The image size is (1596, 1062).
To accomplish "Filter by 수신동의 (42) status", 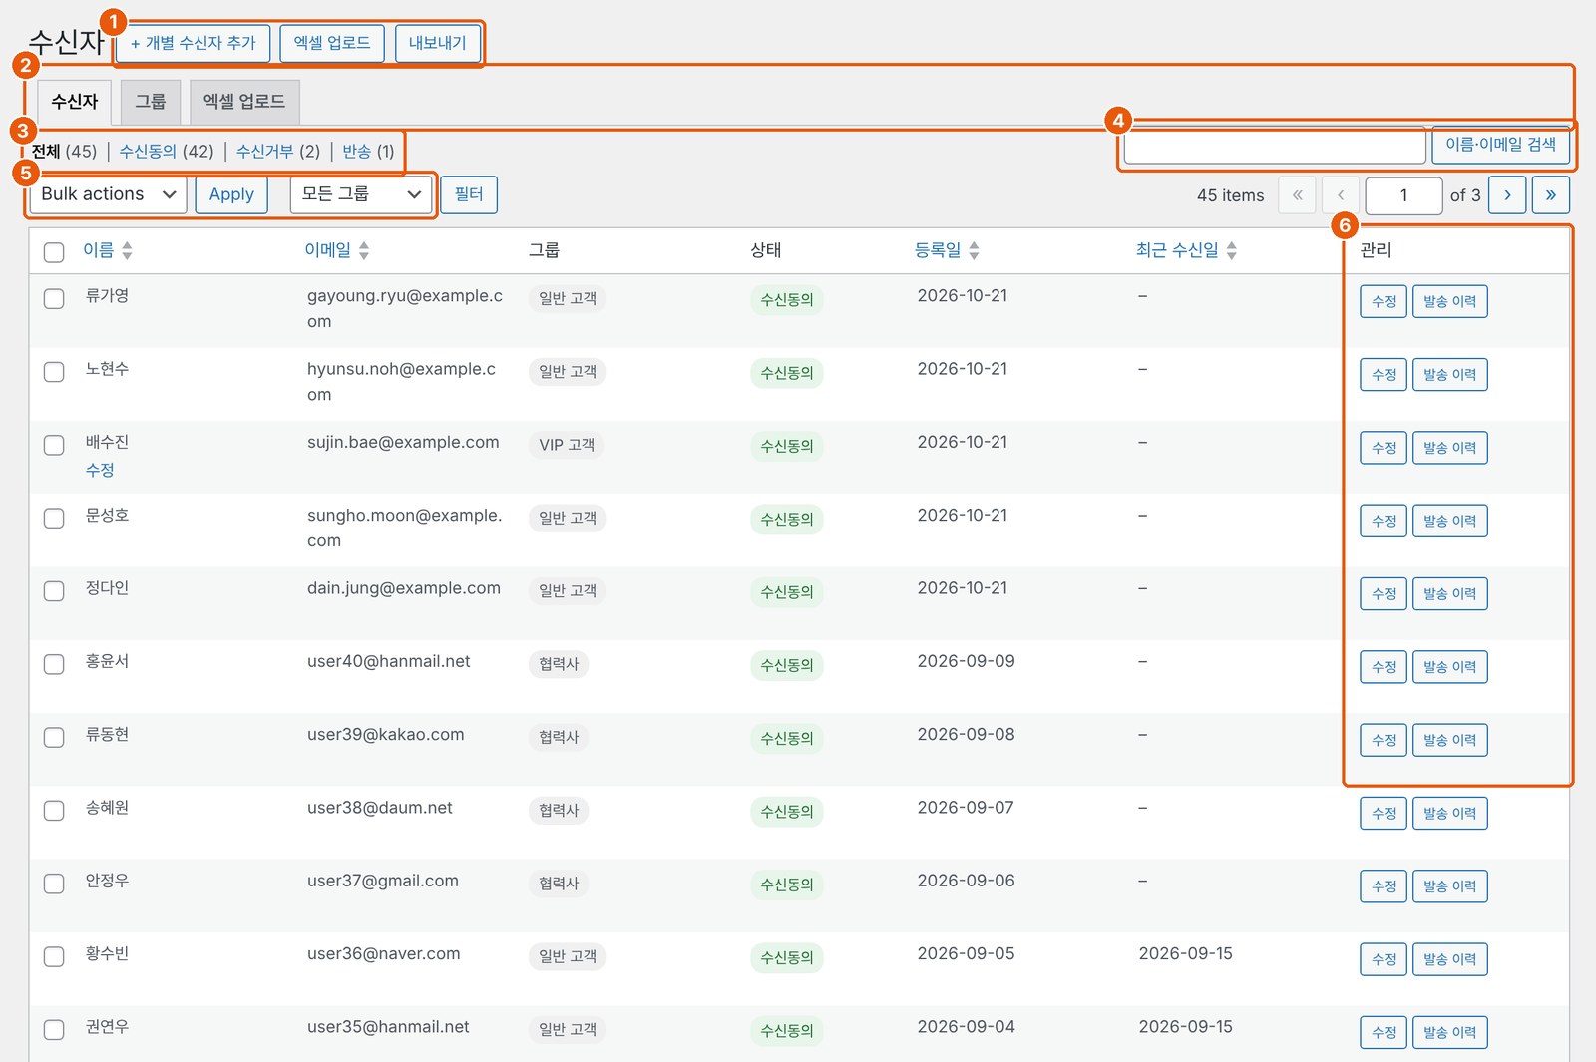I will pyautogui.click(x=167, y=151).
